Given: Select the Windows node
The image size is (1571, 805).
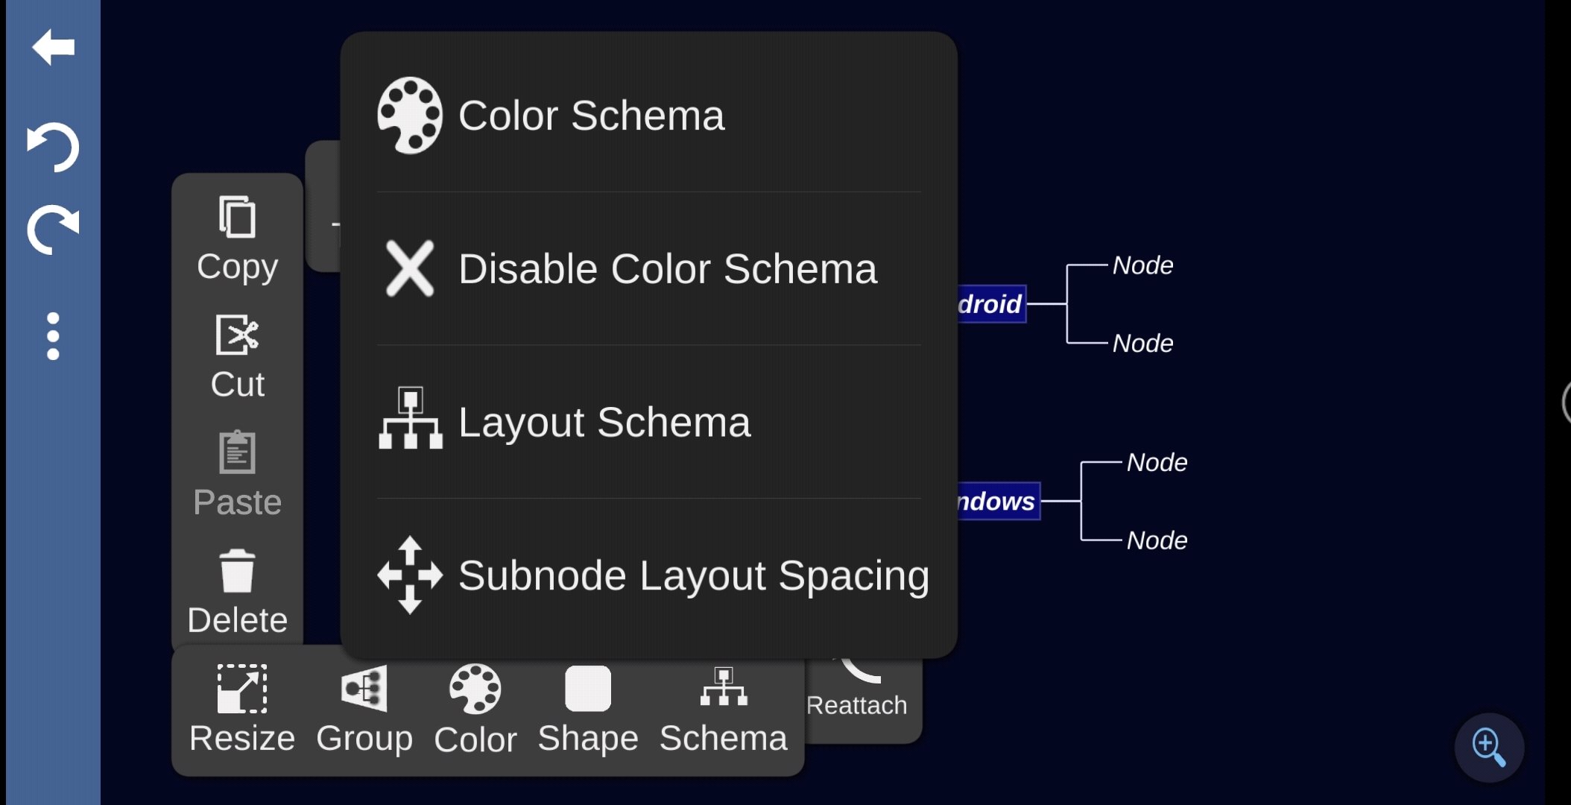Looking at the screenshot, I should pyautogui.click(x=998, y=501).
